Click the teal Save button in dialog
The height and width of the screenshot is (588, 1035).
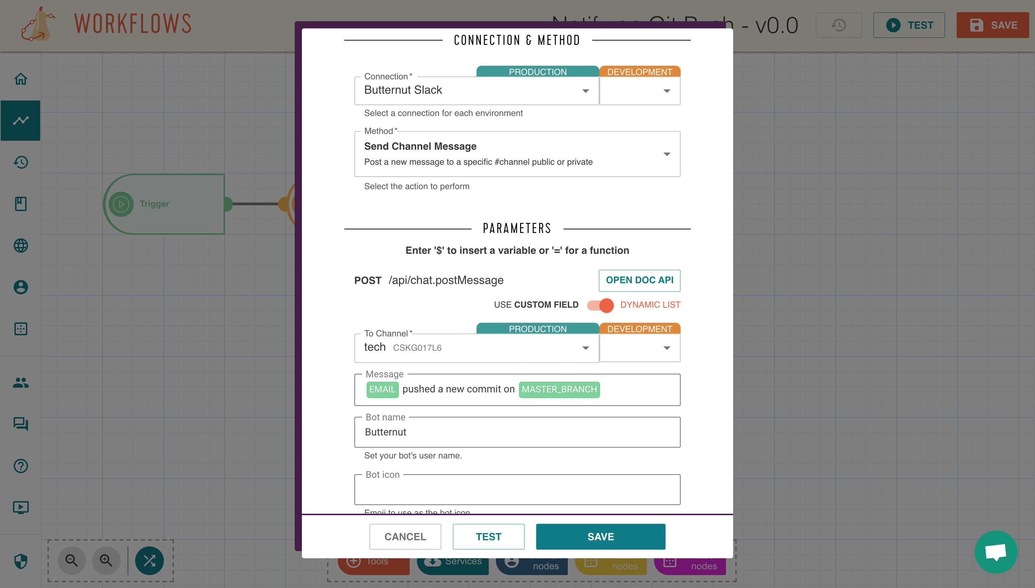[601, 536]
